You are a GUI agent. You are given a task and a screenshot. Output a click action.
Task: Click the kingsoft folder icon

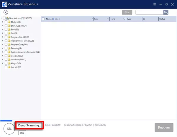click(x=9, y=63)
